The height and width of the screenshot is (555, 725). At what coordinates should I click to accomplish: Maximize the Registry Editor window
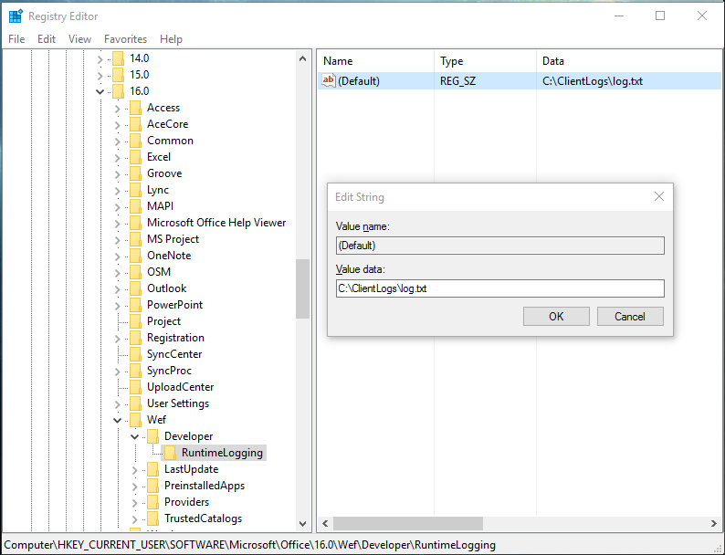point(660,16)
